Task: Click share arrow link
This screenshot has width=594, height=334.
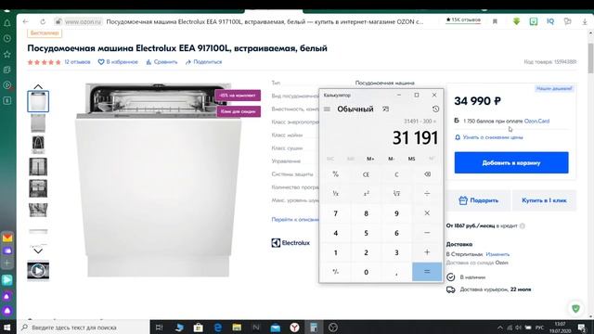Action: 204,62
